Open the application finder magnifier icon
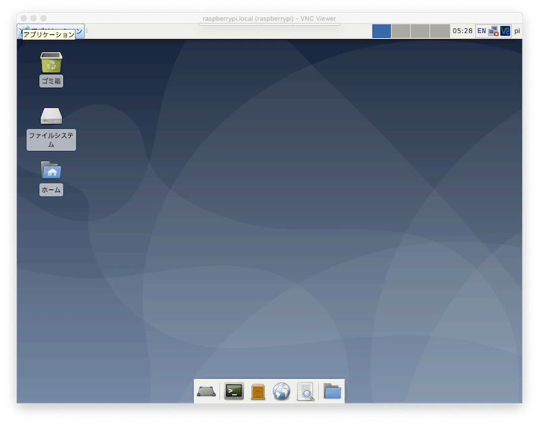The width and height of the screenshot is (539, 424). 306,392
